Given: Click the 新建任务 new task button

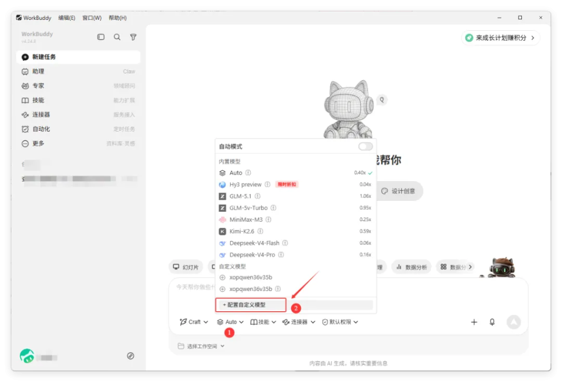Looking at the screenshot, I should click(x=78, y=57).
